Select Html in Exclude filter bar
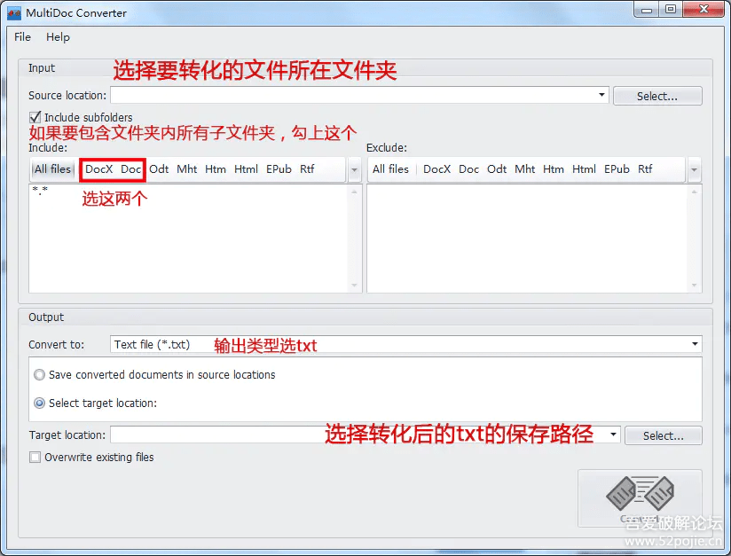 [x=584, y=169]
